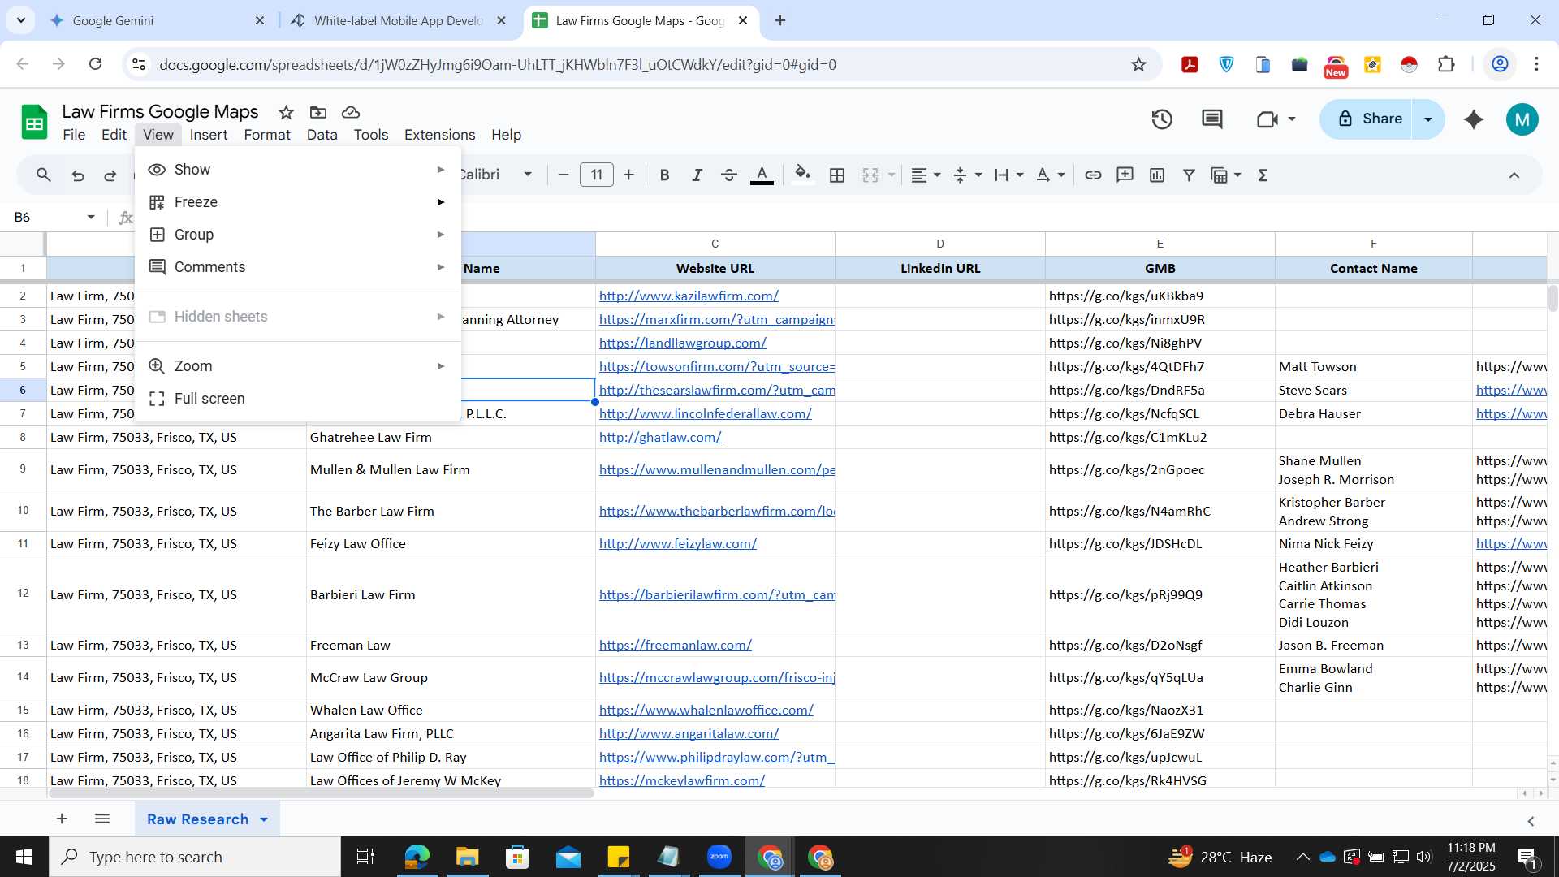This screenshot has width=1559, height=877.
Task: Open the Insert menu
Action: pyautogui.click(x=209, y=135)
